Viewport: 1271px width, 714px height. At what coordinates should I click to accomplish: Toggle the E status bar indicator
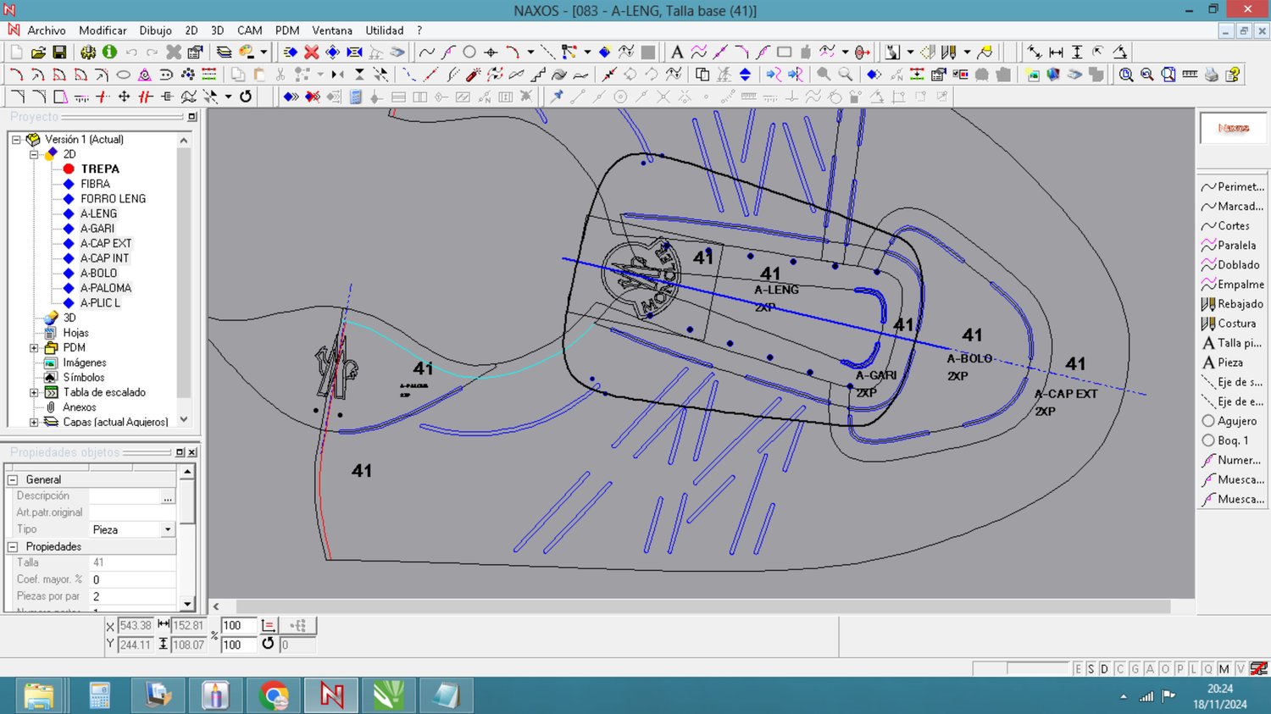(x=1078, y=669)
